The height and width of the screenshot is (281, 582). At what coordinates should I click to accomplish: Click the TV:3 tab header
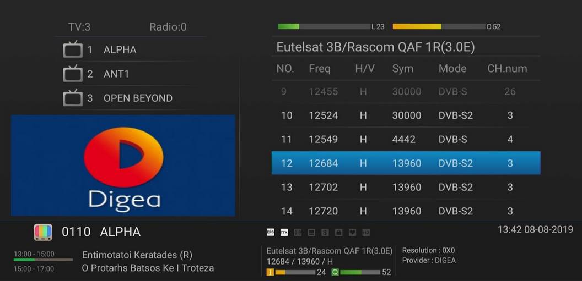point(79,27)
